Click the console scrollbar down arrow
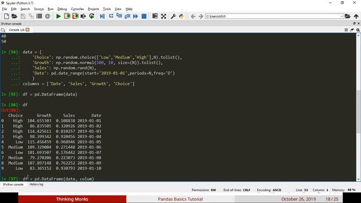This screenshot has width=361, height=203. click(x=358, y=179)
